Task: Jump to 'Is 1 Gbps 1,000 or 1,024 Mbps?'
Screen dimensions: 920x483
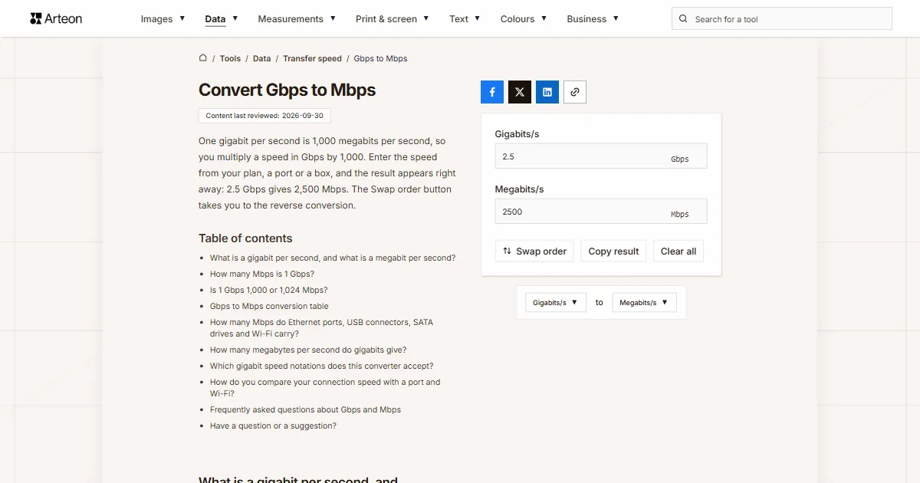Action: [269, 290]
